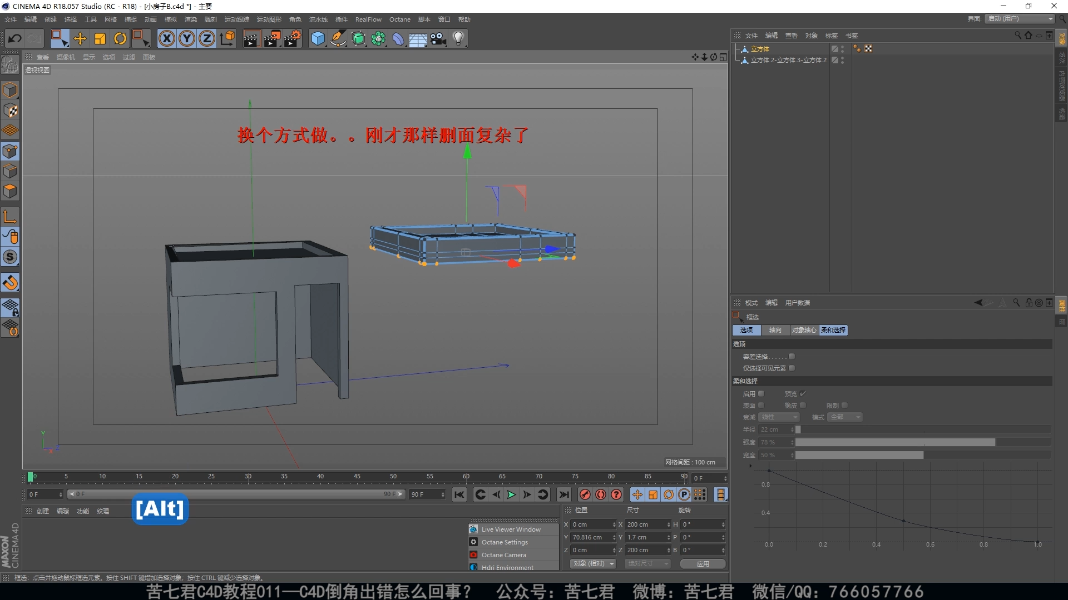Select 立方体.2-立方体.3-立方体.2 object
1068x600 pixels.
[x=788, y=60]
